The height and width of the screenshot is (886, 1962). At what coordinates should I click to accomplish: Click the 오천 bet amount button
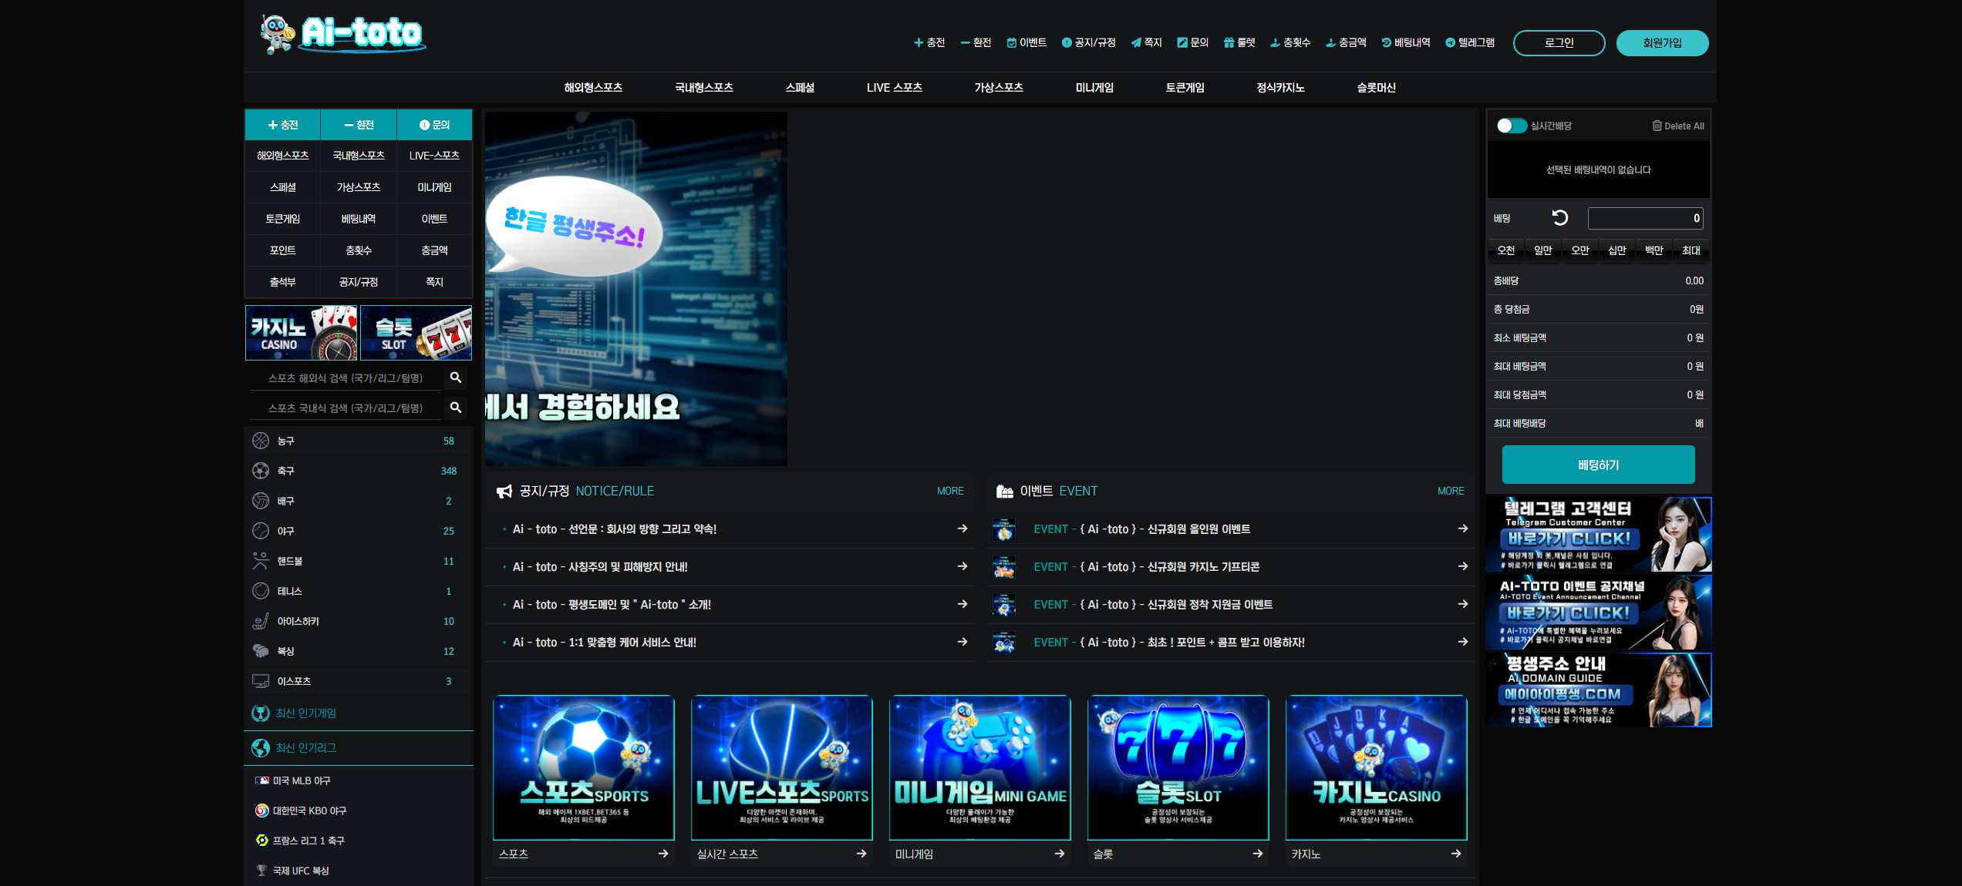tap(1505, 250)
